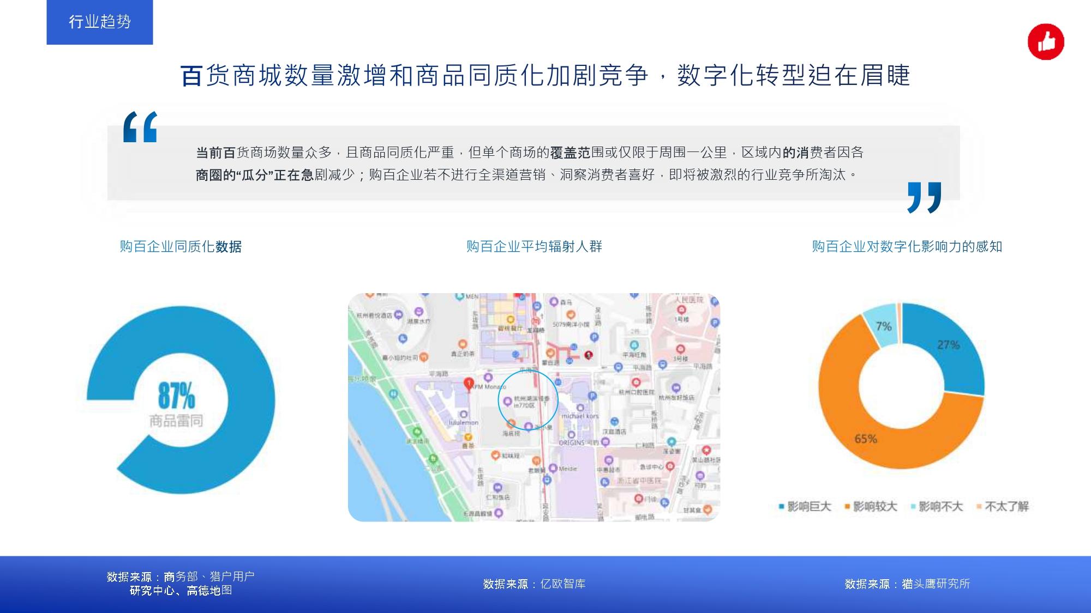
Task: Click quote line starting 商圈的“瓜分”
Action: click(x=526, y=175)
